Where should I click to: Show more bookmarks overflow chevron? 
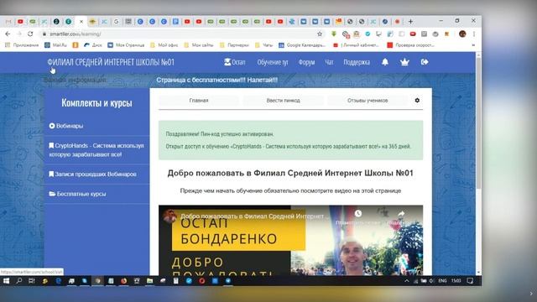click(x=473, y=44)
